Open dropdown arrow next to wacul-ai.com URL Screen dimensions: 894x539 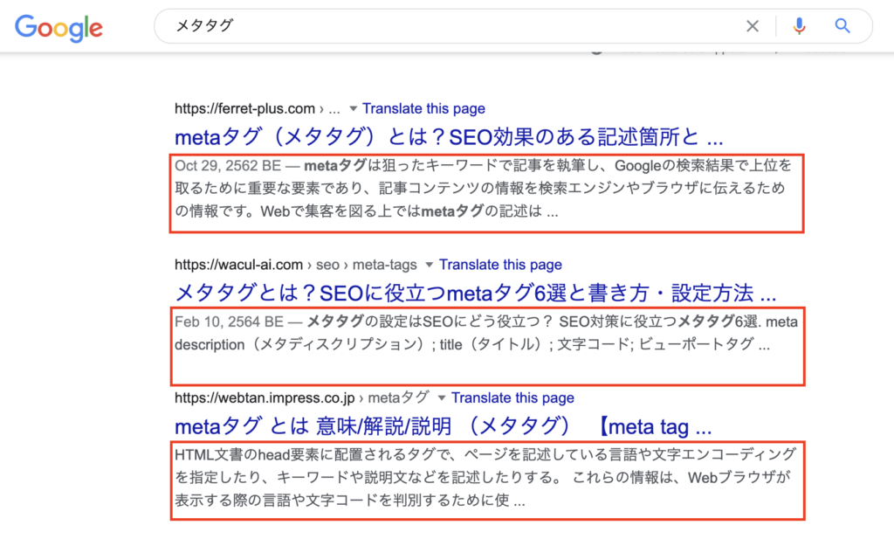point(430,265)
